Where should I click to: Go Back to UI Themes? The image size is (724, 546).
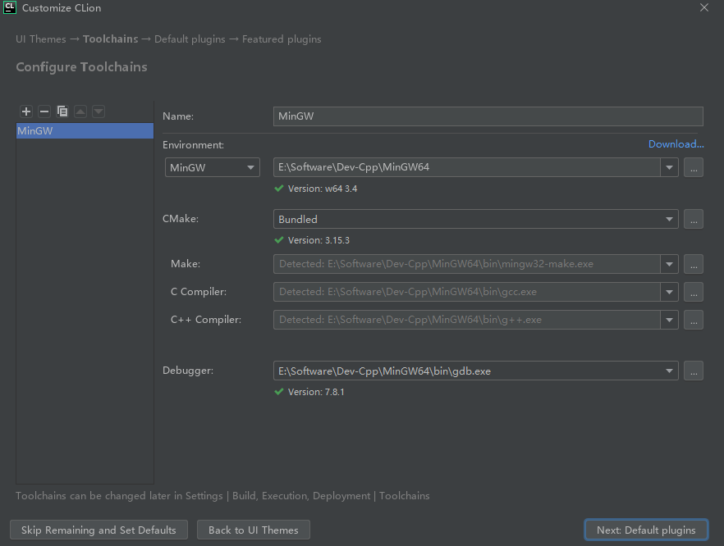(x=254, y=530)
